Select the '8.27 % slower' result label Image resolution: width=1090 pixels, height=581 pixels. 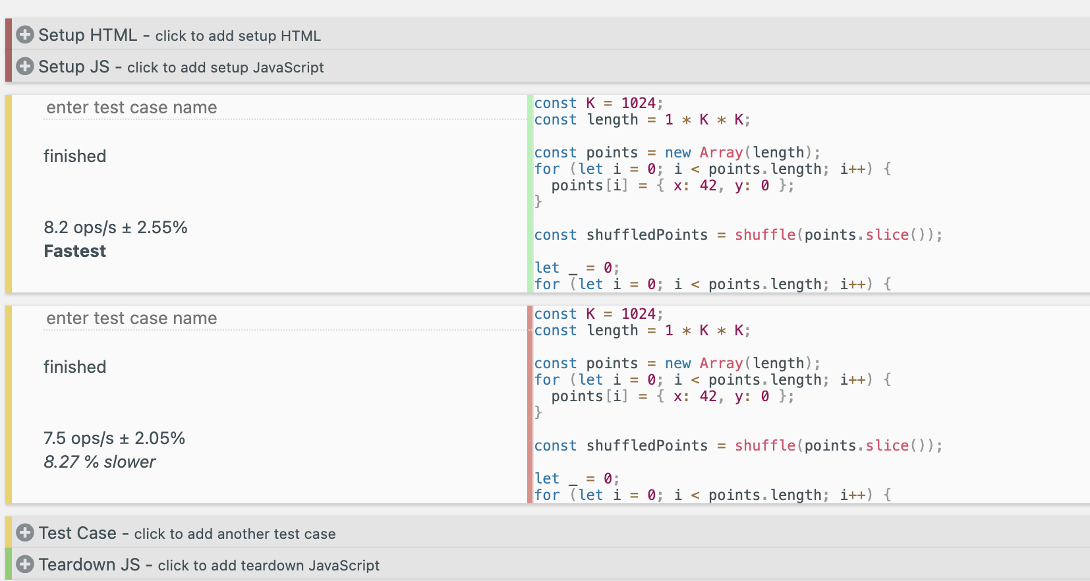pyautogui.click(x=100, y=462)
